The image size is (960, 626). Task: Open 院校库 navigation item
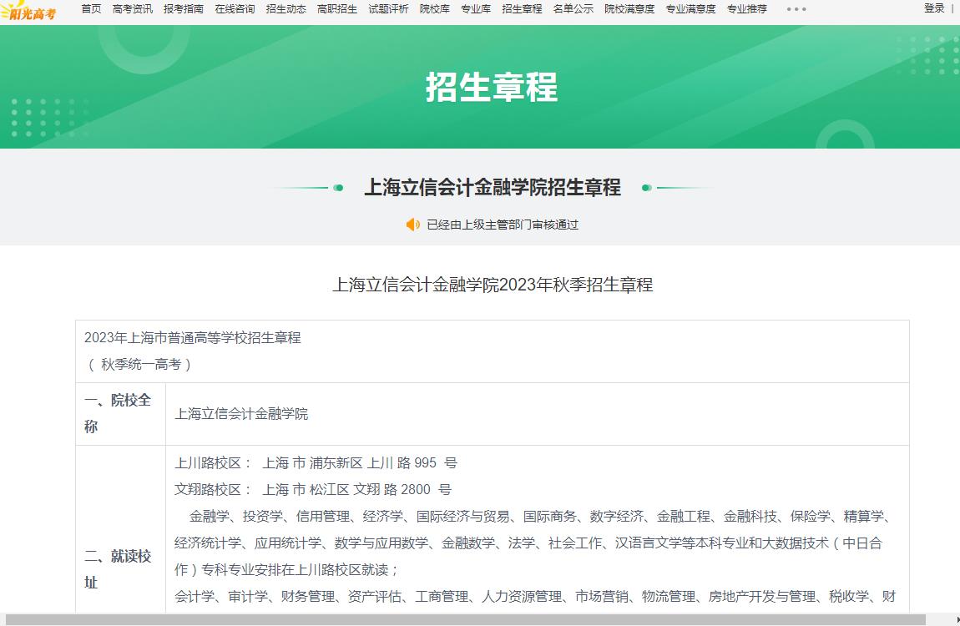point(435,8)
